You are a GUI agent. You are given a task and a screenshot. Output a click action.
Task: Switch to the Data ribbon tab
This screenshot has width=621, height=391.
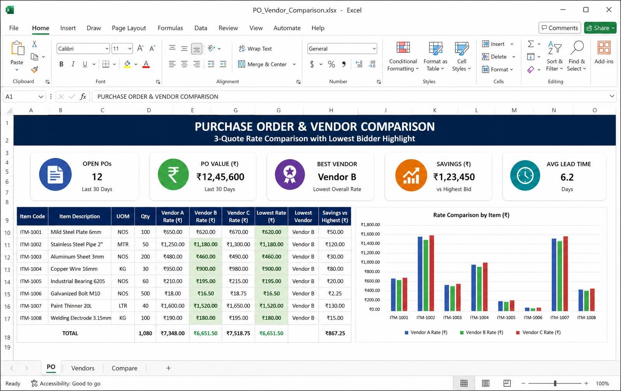[x=201, y=28]
